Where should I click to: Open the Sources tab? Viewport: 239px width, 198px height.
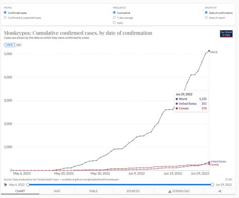pyautogui.click(x=133, y=191)
